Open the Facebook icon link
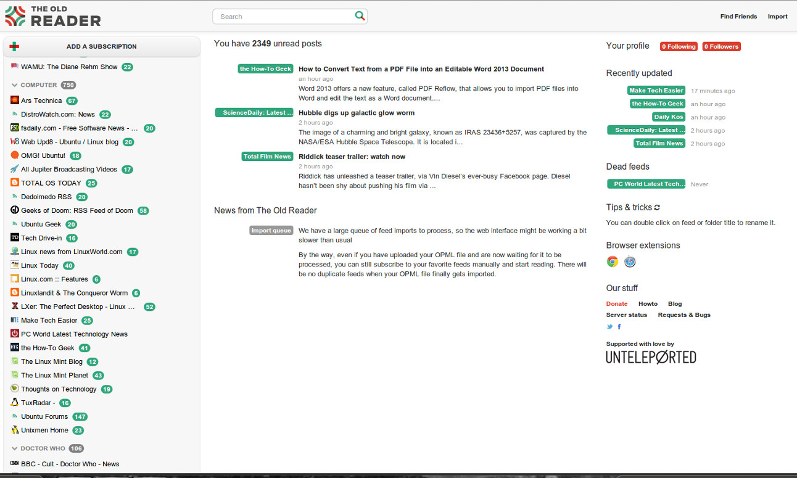 (x=619, y=327)
